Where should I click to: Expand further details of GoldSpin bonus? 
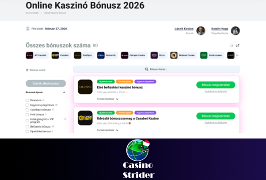[107, 99]
